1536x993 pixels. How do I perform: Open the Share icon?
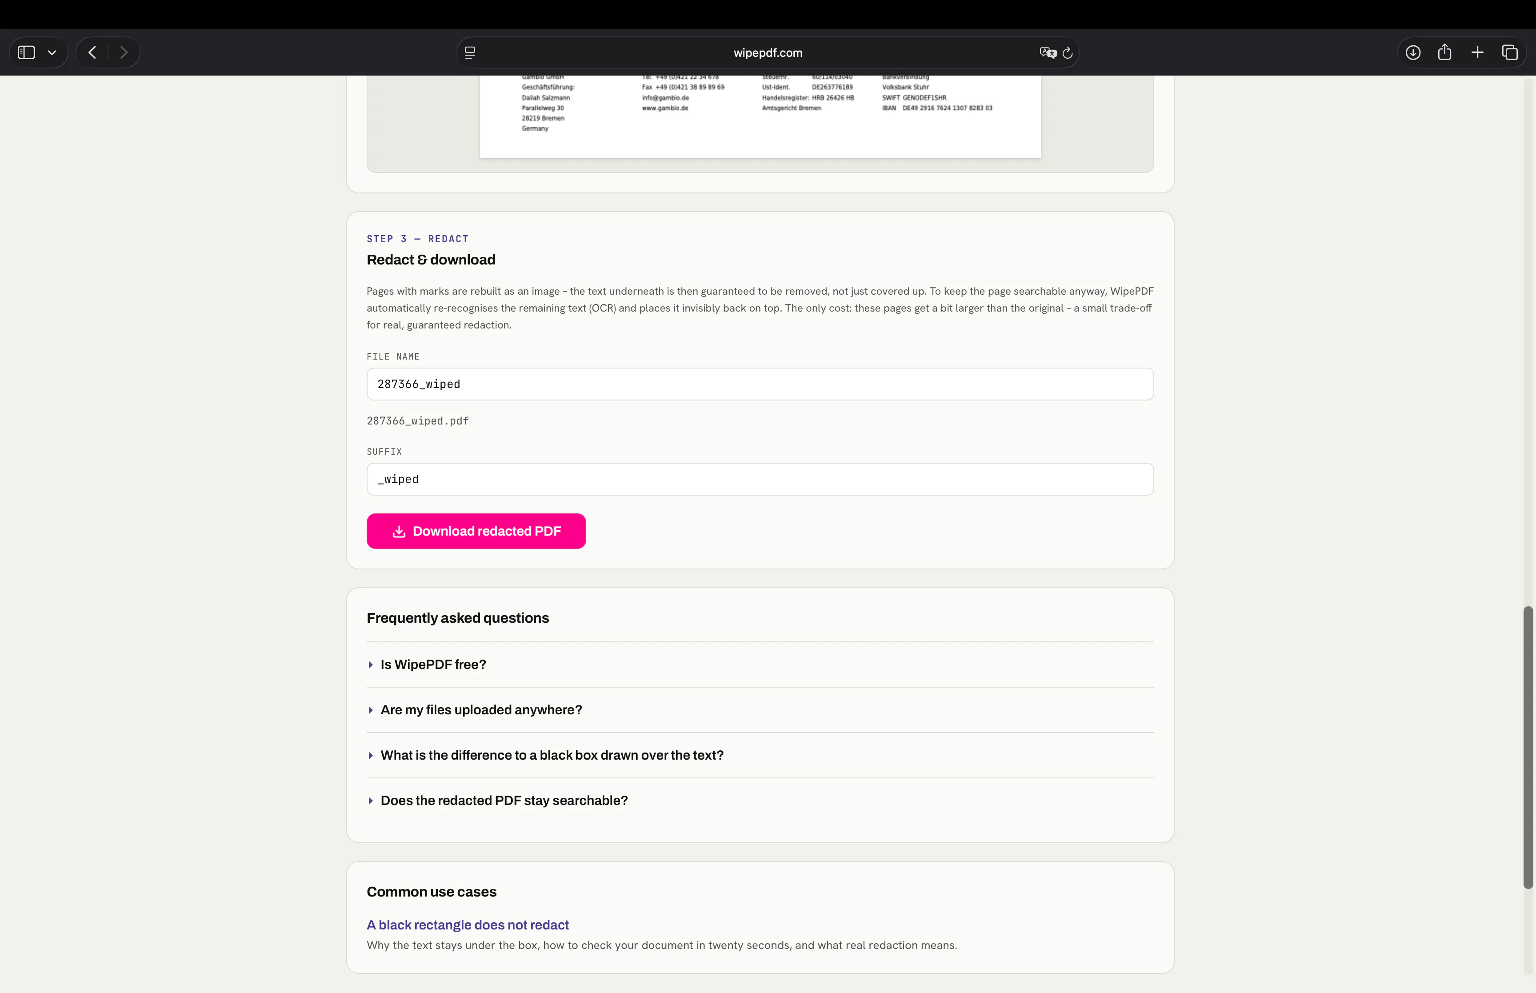(1444, 52)
